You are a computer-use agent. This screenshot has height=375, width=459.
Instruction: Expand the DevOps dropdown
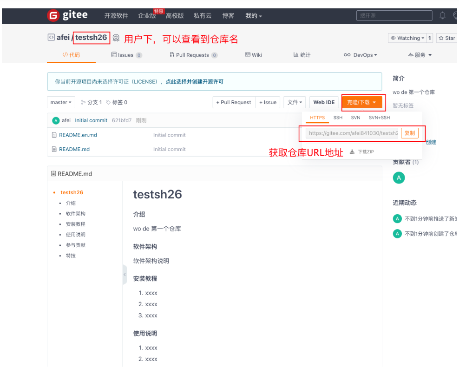(x=361, y=55)
